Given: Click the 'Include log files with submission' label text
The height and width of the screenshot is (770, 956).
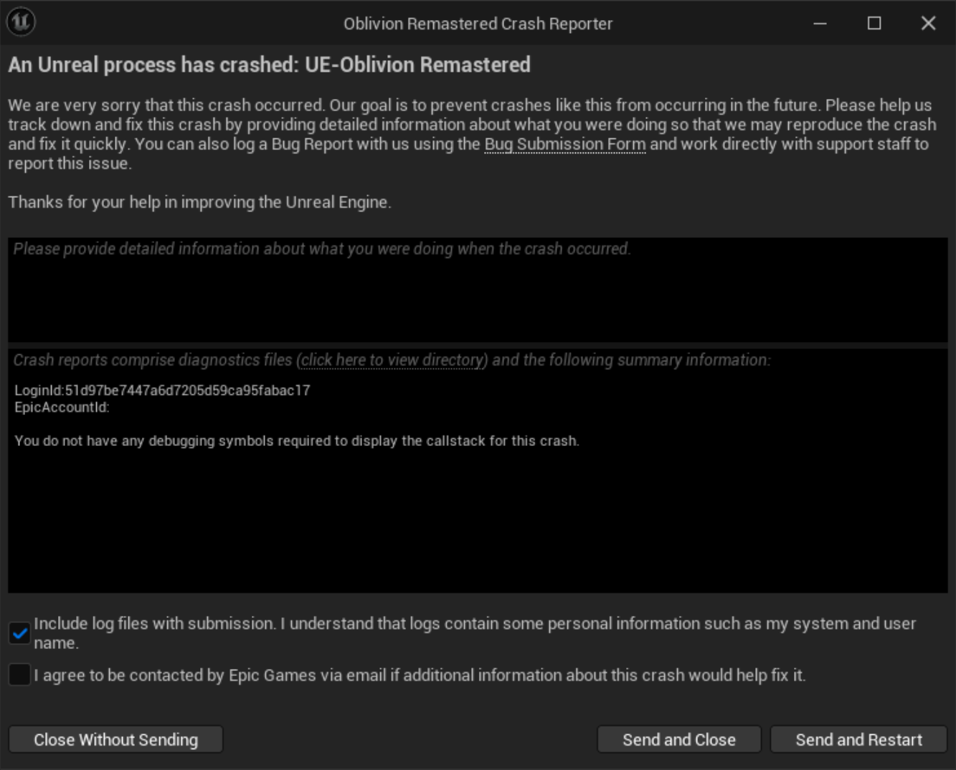Looking at the screenshot, I should pos(473,624).
